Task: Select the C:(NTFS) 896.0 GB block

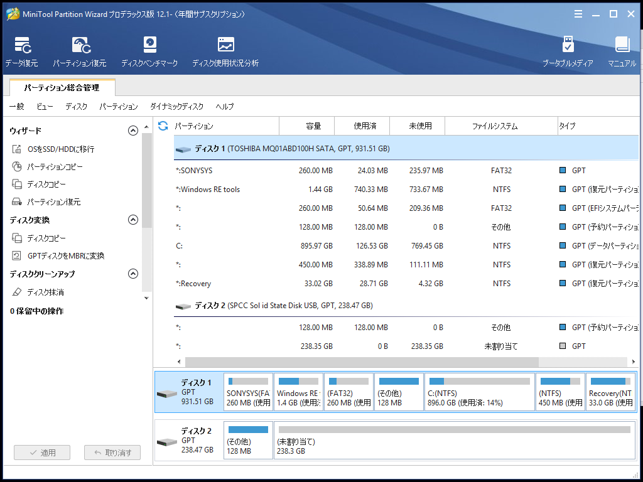Action: click(x=479, y=392)
